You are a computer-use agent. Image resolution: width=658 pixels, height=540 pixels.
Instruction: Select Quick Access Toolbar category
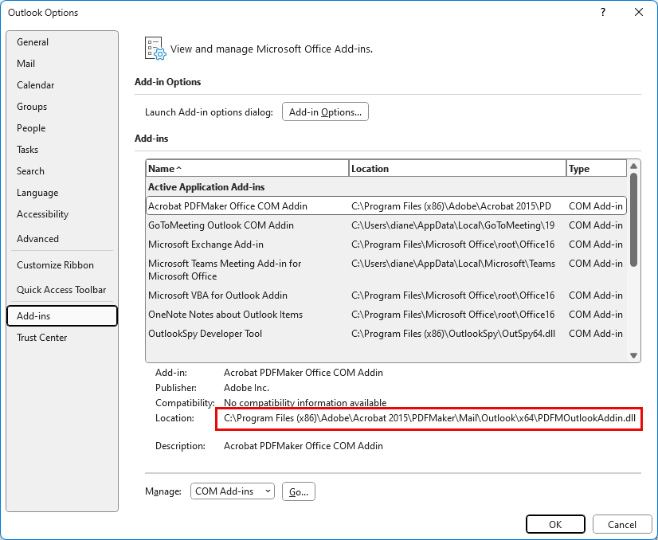tap(61, 290)
